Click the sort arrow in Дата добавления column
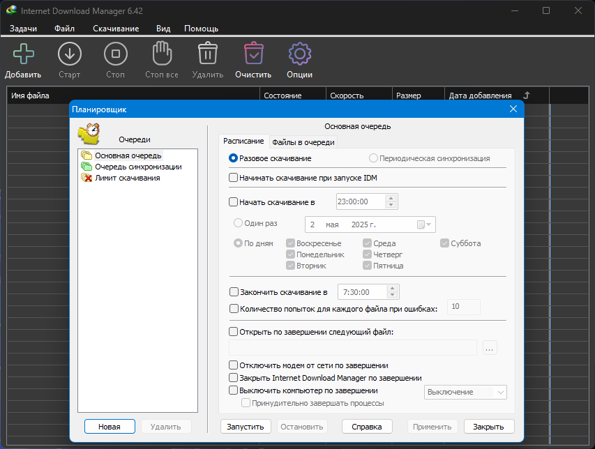Image resolution: width=595 pixels, height=449 pixels. pyautogui.click(x=527, y=96)
